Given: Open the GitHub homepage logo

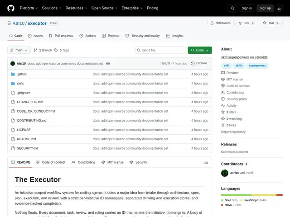Looking at the screenshot, I should click(11, 8).
